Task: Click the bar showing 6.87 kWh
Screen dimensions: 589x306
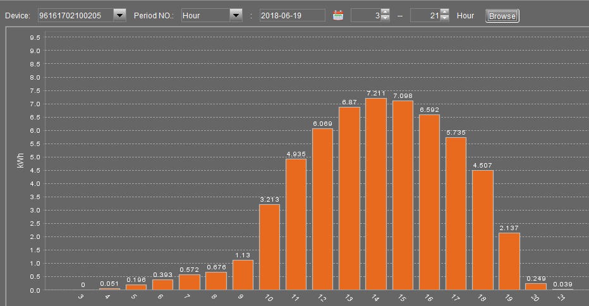Action: [349, 199]
